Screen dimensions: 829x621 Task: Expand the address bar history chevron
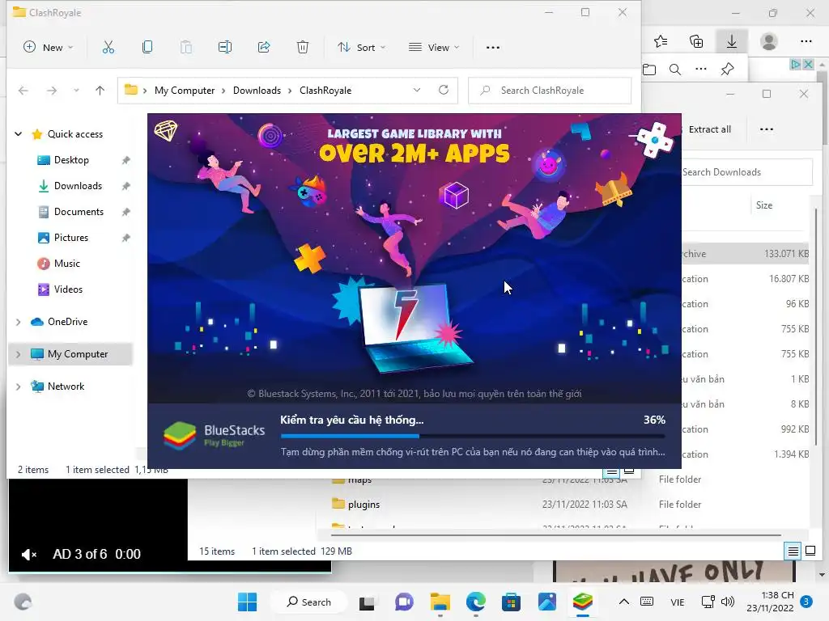point(417,91)
